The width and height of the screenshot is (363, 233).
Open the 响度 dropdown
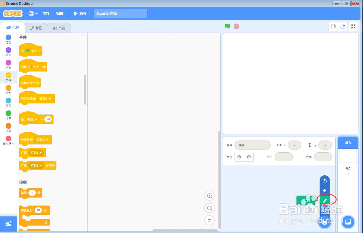tap(32, 119)
